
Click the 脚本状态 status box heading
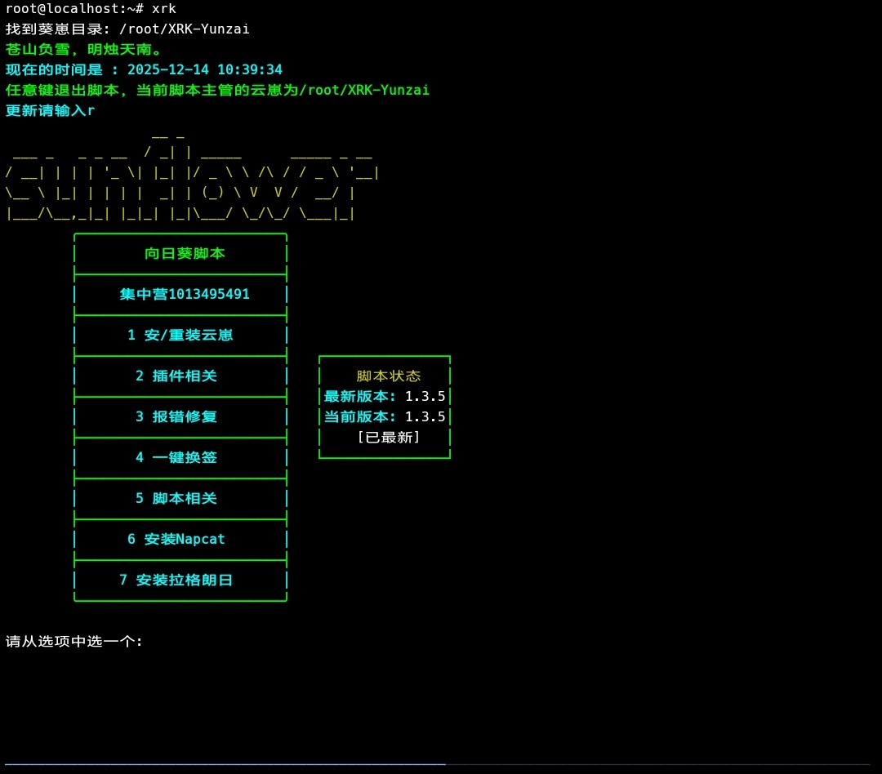pos(389,376)
